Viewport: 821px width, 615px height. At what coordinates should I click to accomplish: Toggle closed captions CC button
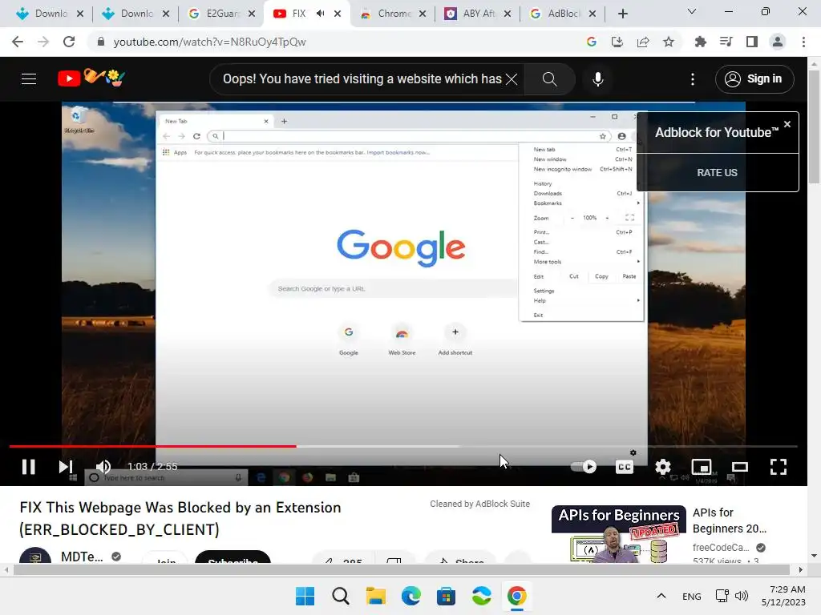[x=624, y=467]
